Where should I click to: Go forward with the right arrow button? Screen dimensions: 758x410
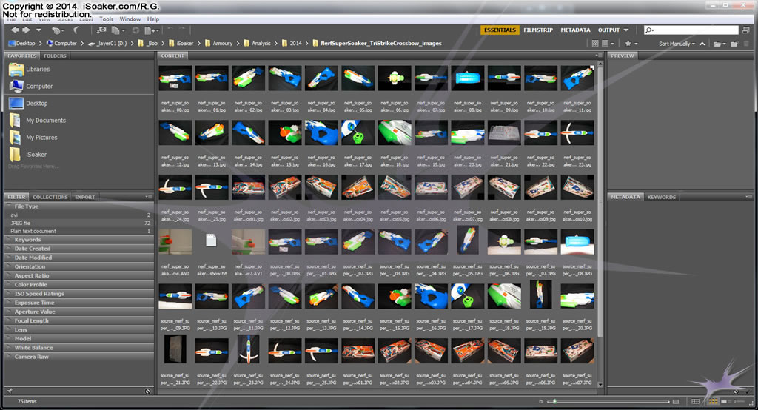point(26,30)
